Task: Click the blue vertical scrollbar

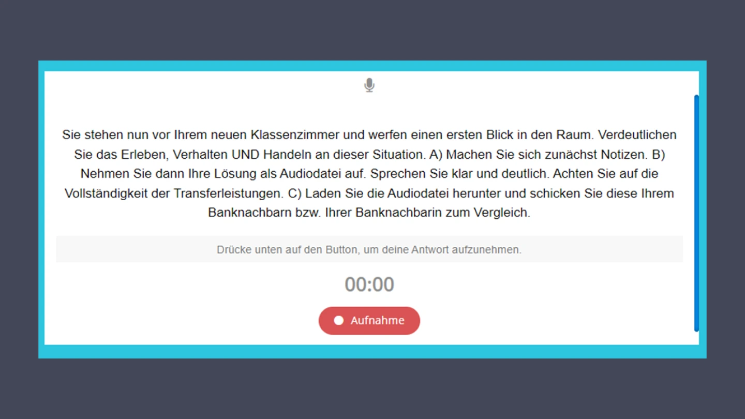Action: [x=696, y=213]
